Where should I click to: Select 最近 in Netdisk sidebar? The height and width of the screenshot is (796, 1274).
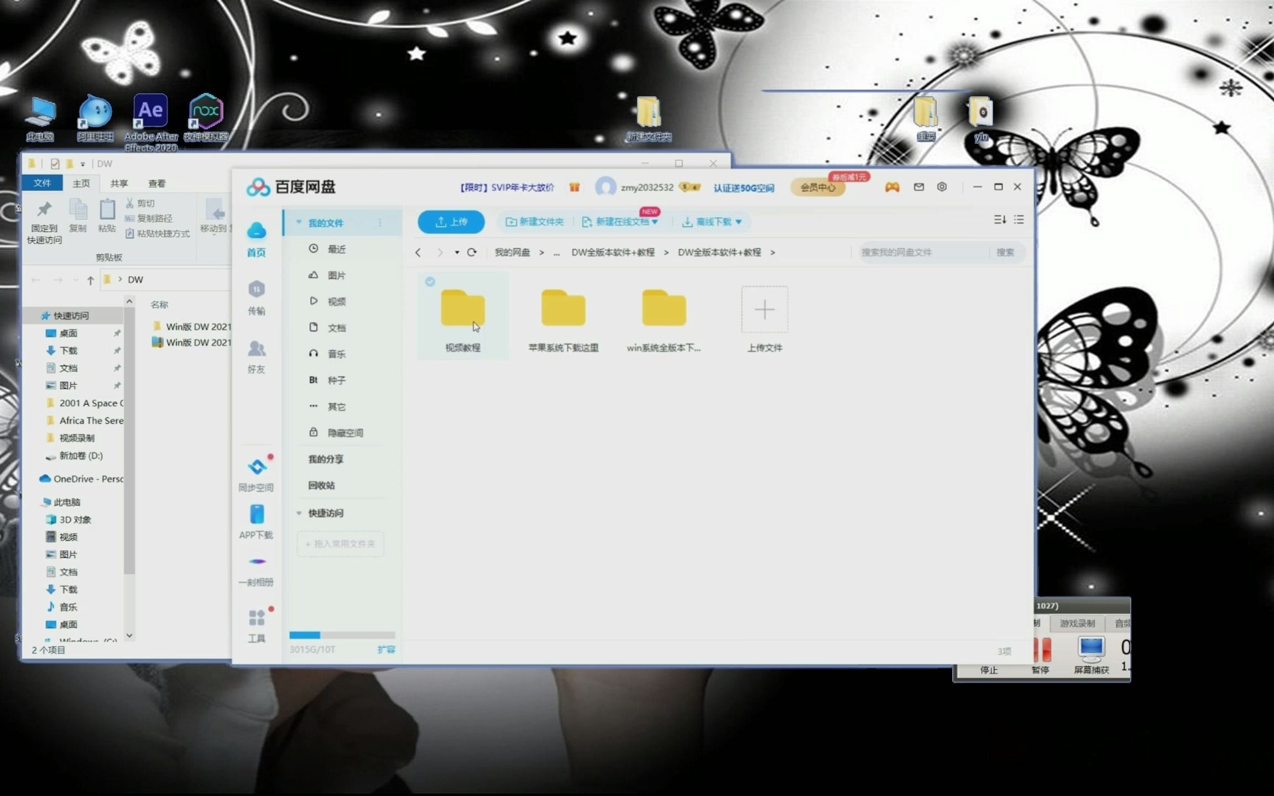pyautogui.click(x=337, y=249)
